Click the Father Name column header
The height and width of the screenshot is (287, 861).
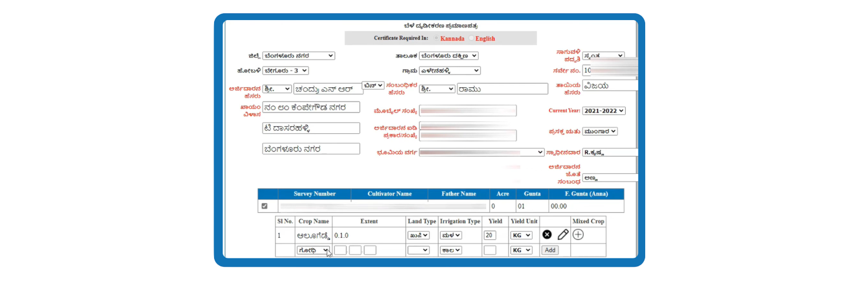click(459, 194)
